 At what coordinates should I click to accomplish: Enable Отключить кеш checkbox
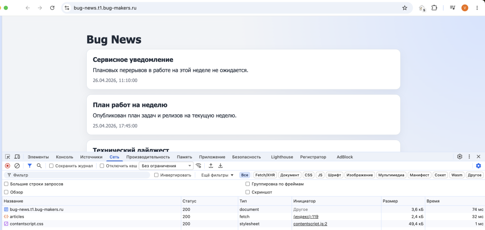tap(102, 166)
